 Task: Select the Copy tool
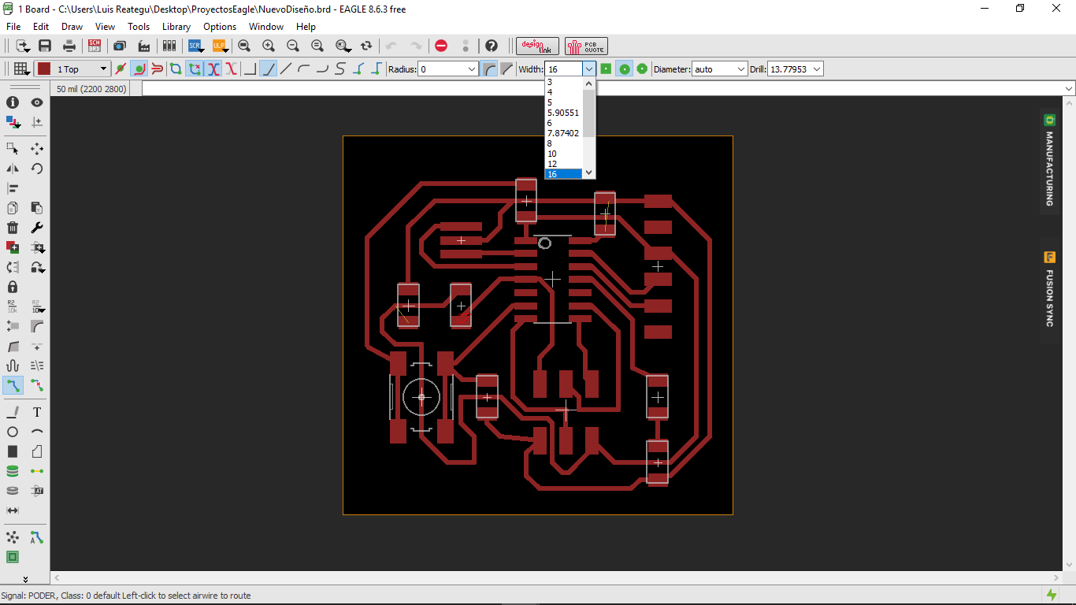click(13, 208)
